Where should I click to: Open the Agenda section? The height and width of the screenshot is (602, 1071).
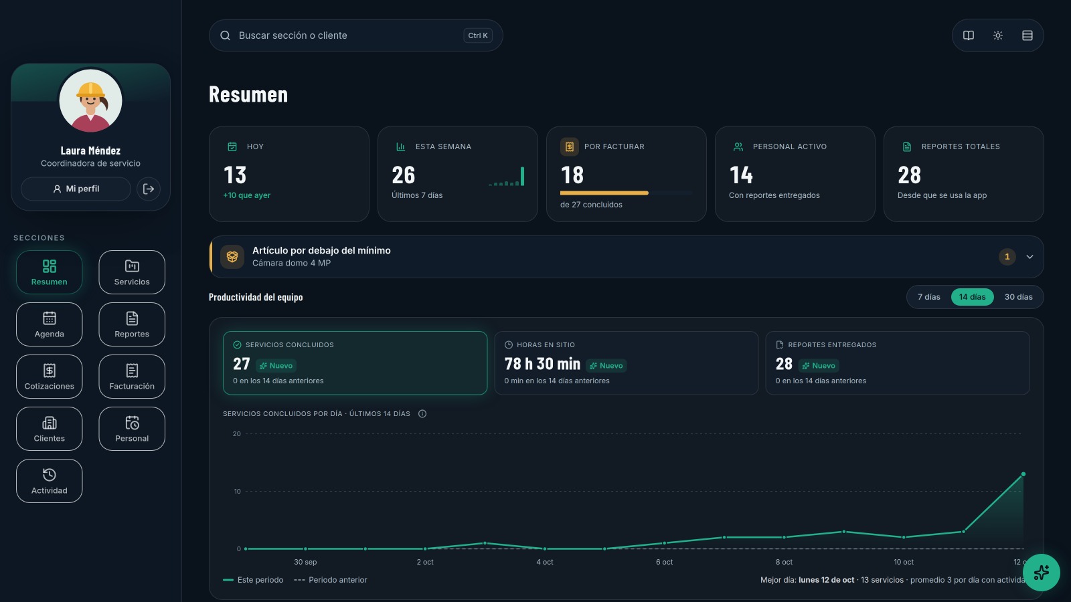[x=50, y=324]
